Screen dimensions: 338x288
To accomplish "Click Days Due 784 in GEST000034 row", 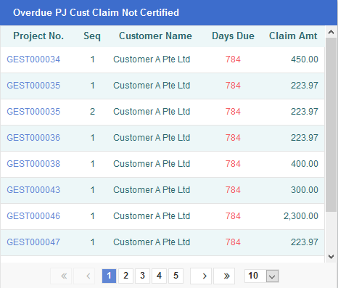I will 233,59.
